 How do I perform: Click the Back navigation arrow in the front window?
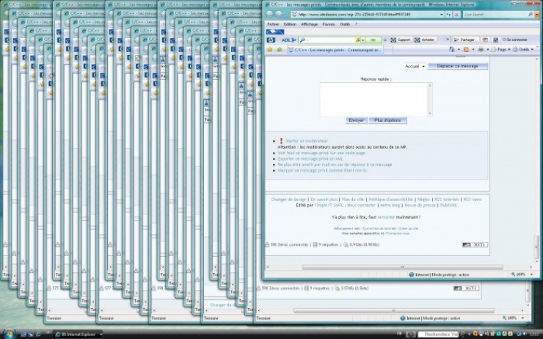pyautogui.click(x=271, y=14)
